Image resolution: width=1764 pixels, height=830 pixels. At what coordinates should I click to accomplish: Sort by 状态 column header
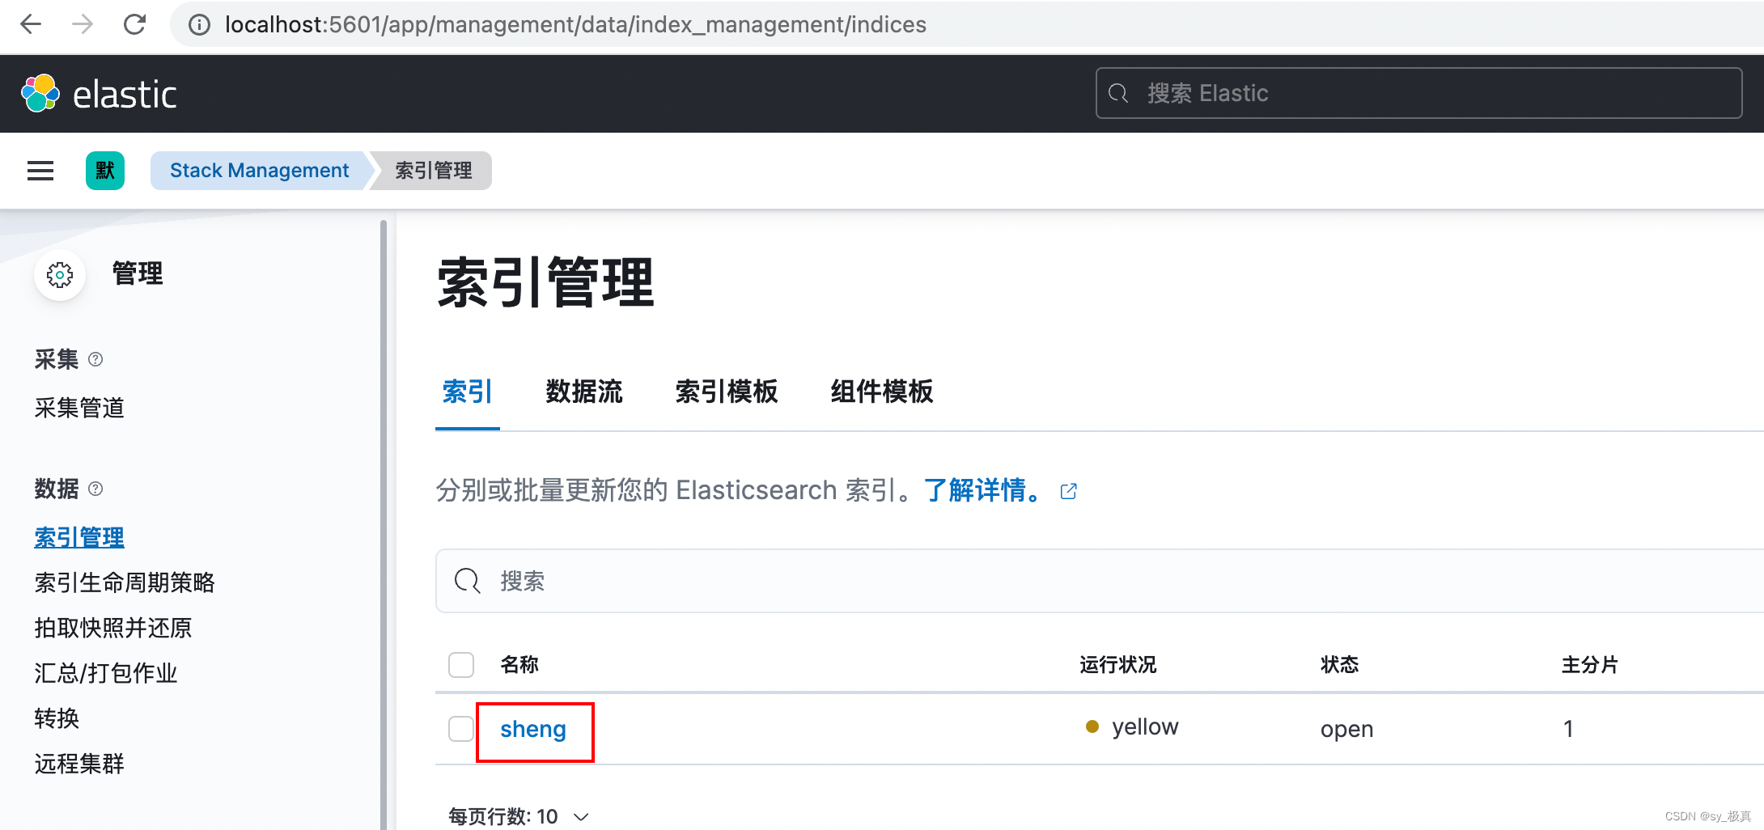[1340, 665]
